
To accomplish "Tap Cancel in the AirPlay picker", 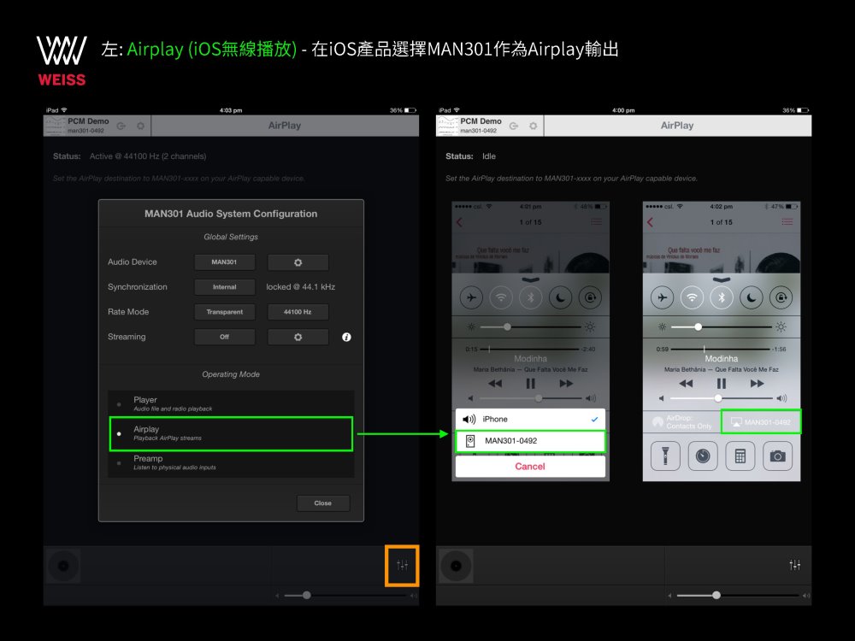I will click(x=530, y=467).
